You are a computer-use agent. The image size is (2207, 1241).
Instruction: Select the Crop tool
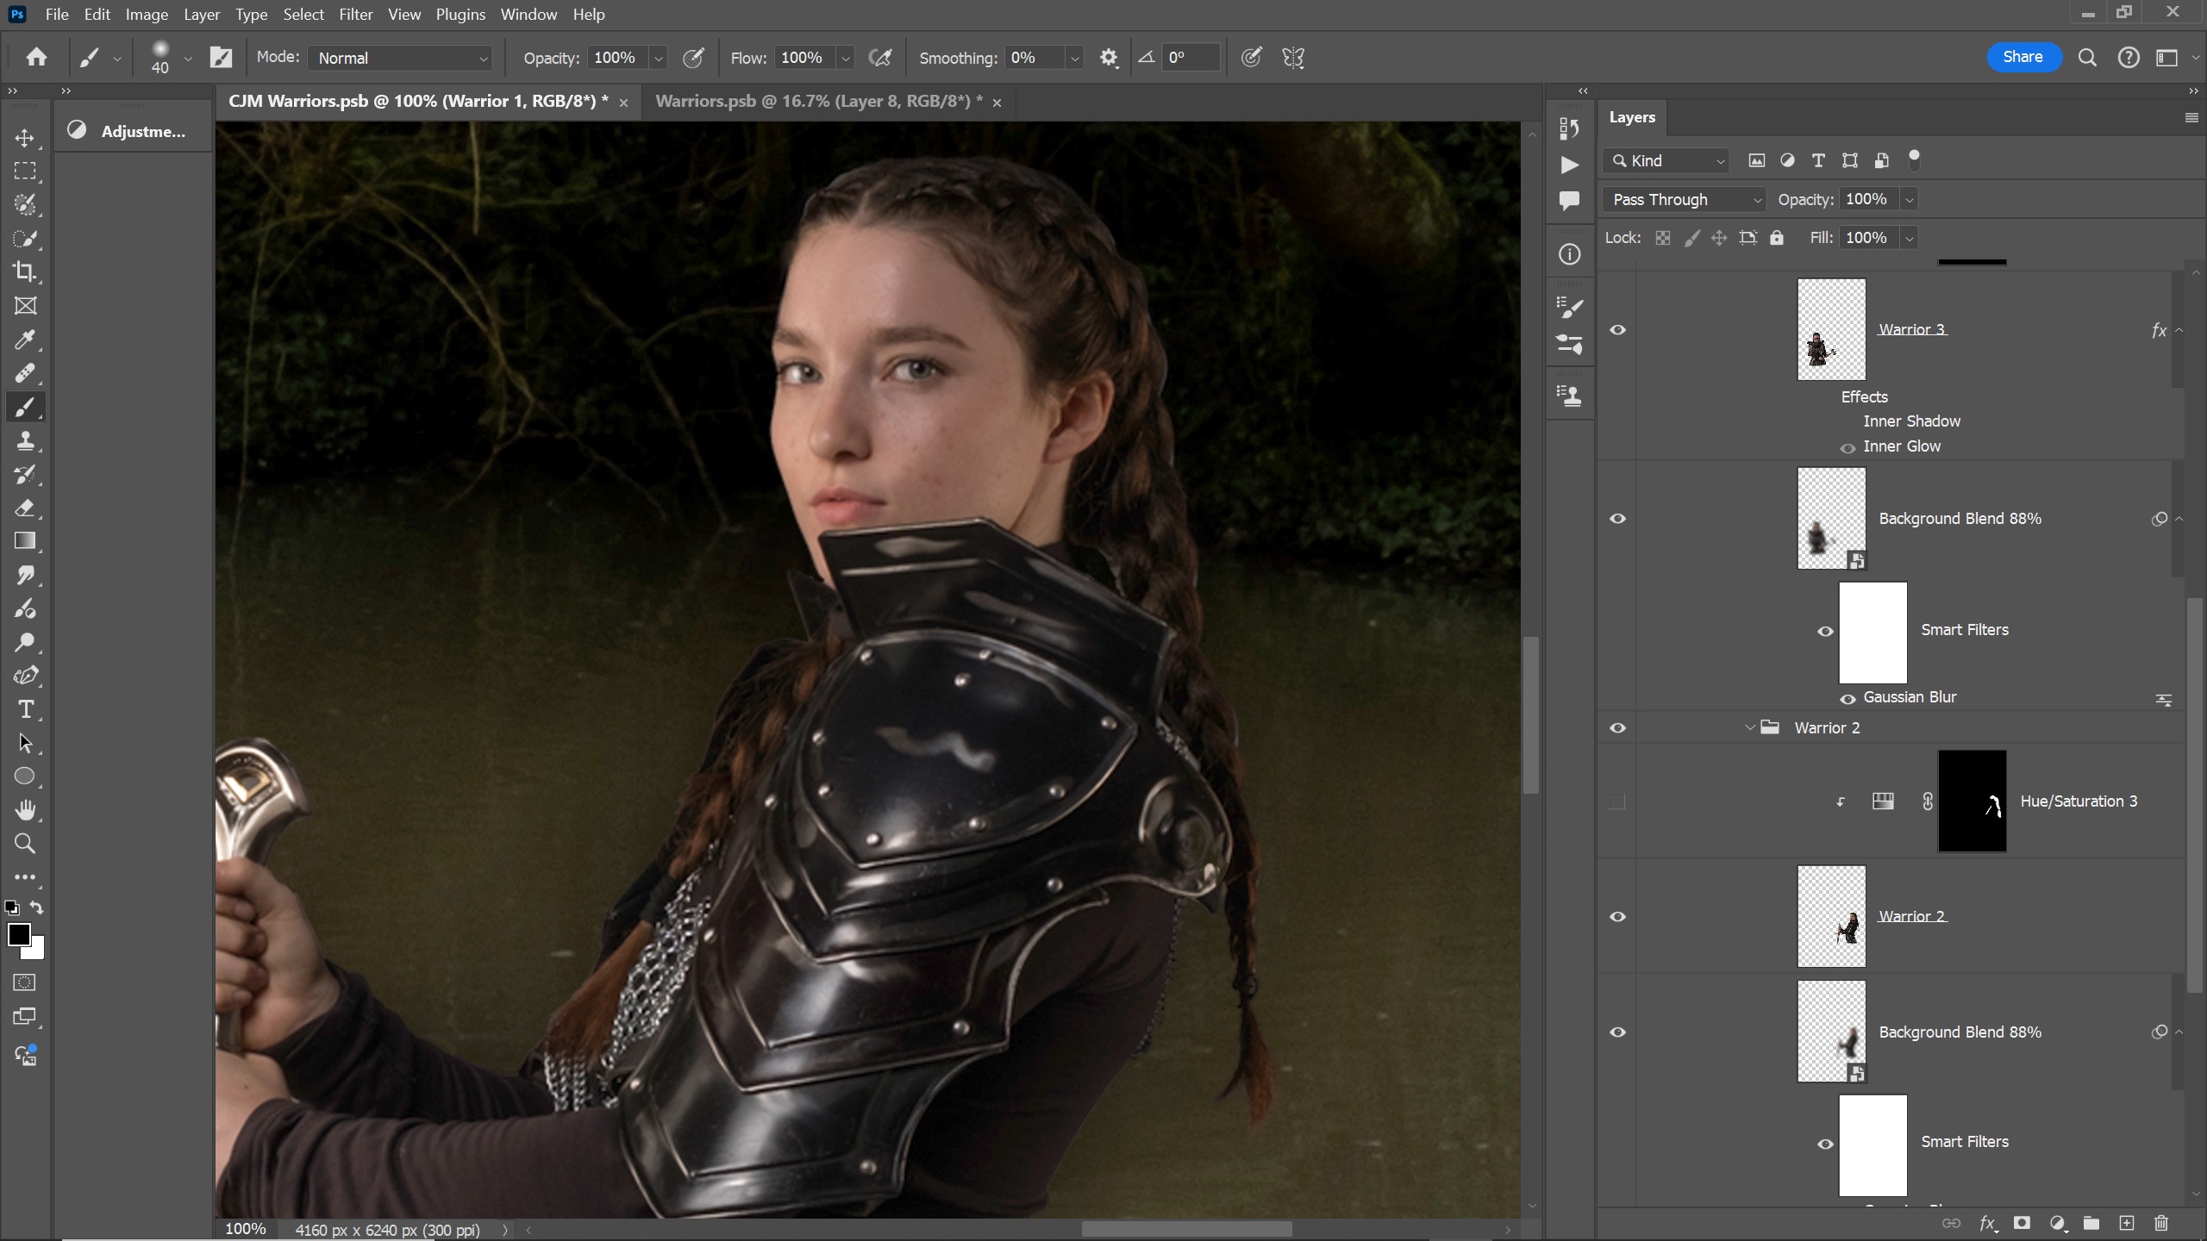pyautogui.click(x=25, y=272)
